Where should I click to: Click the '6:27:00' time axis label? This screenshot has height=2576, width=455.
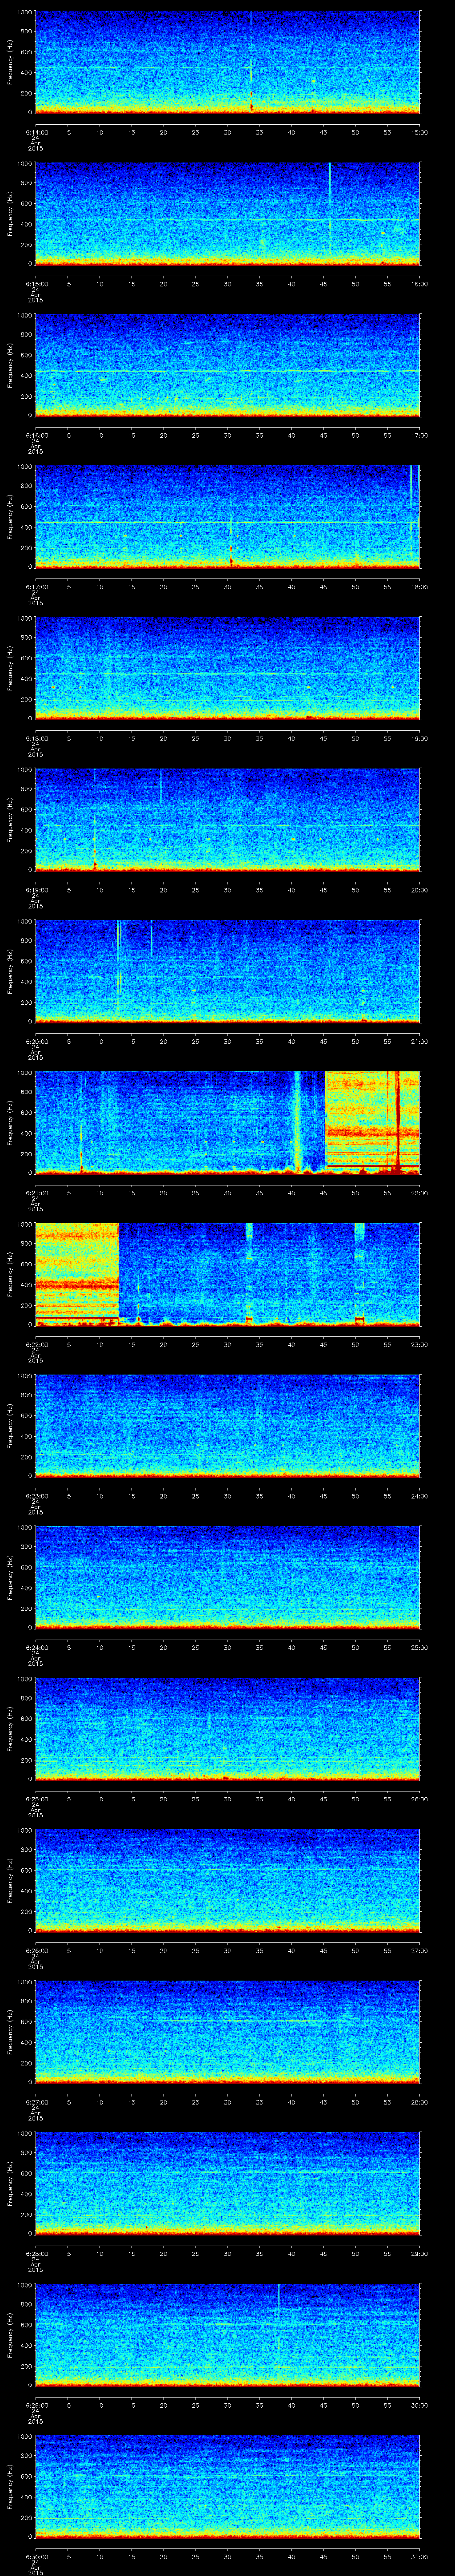pyautogui.click(x=36, y=2102)
